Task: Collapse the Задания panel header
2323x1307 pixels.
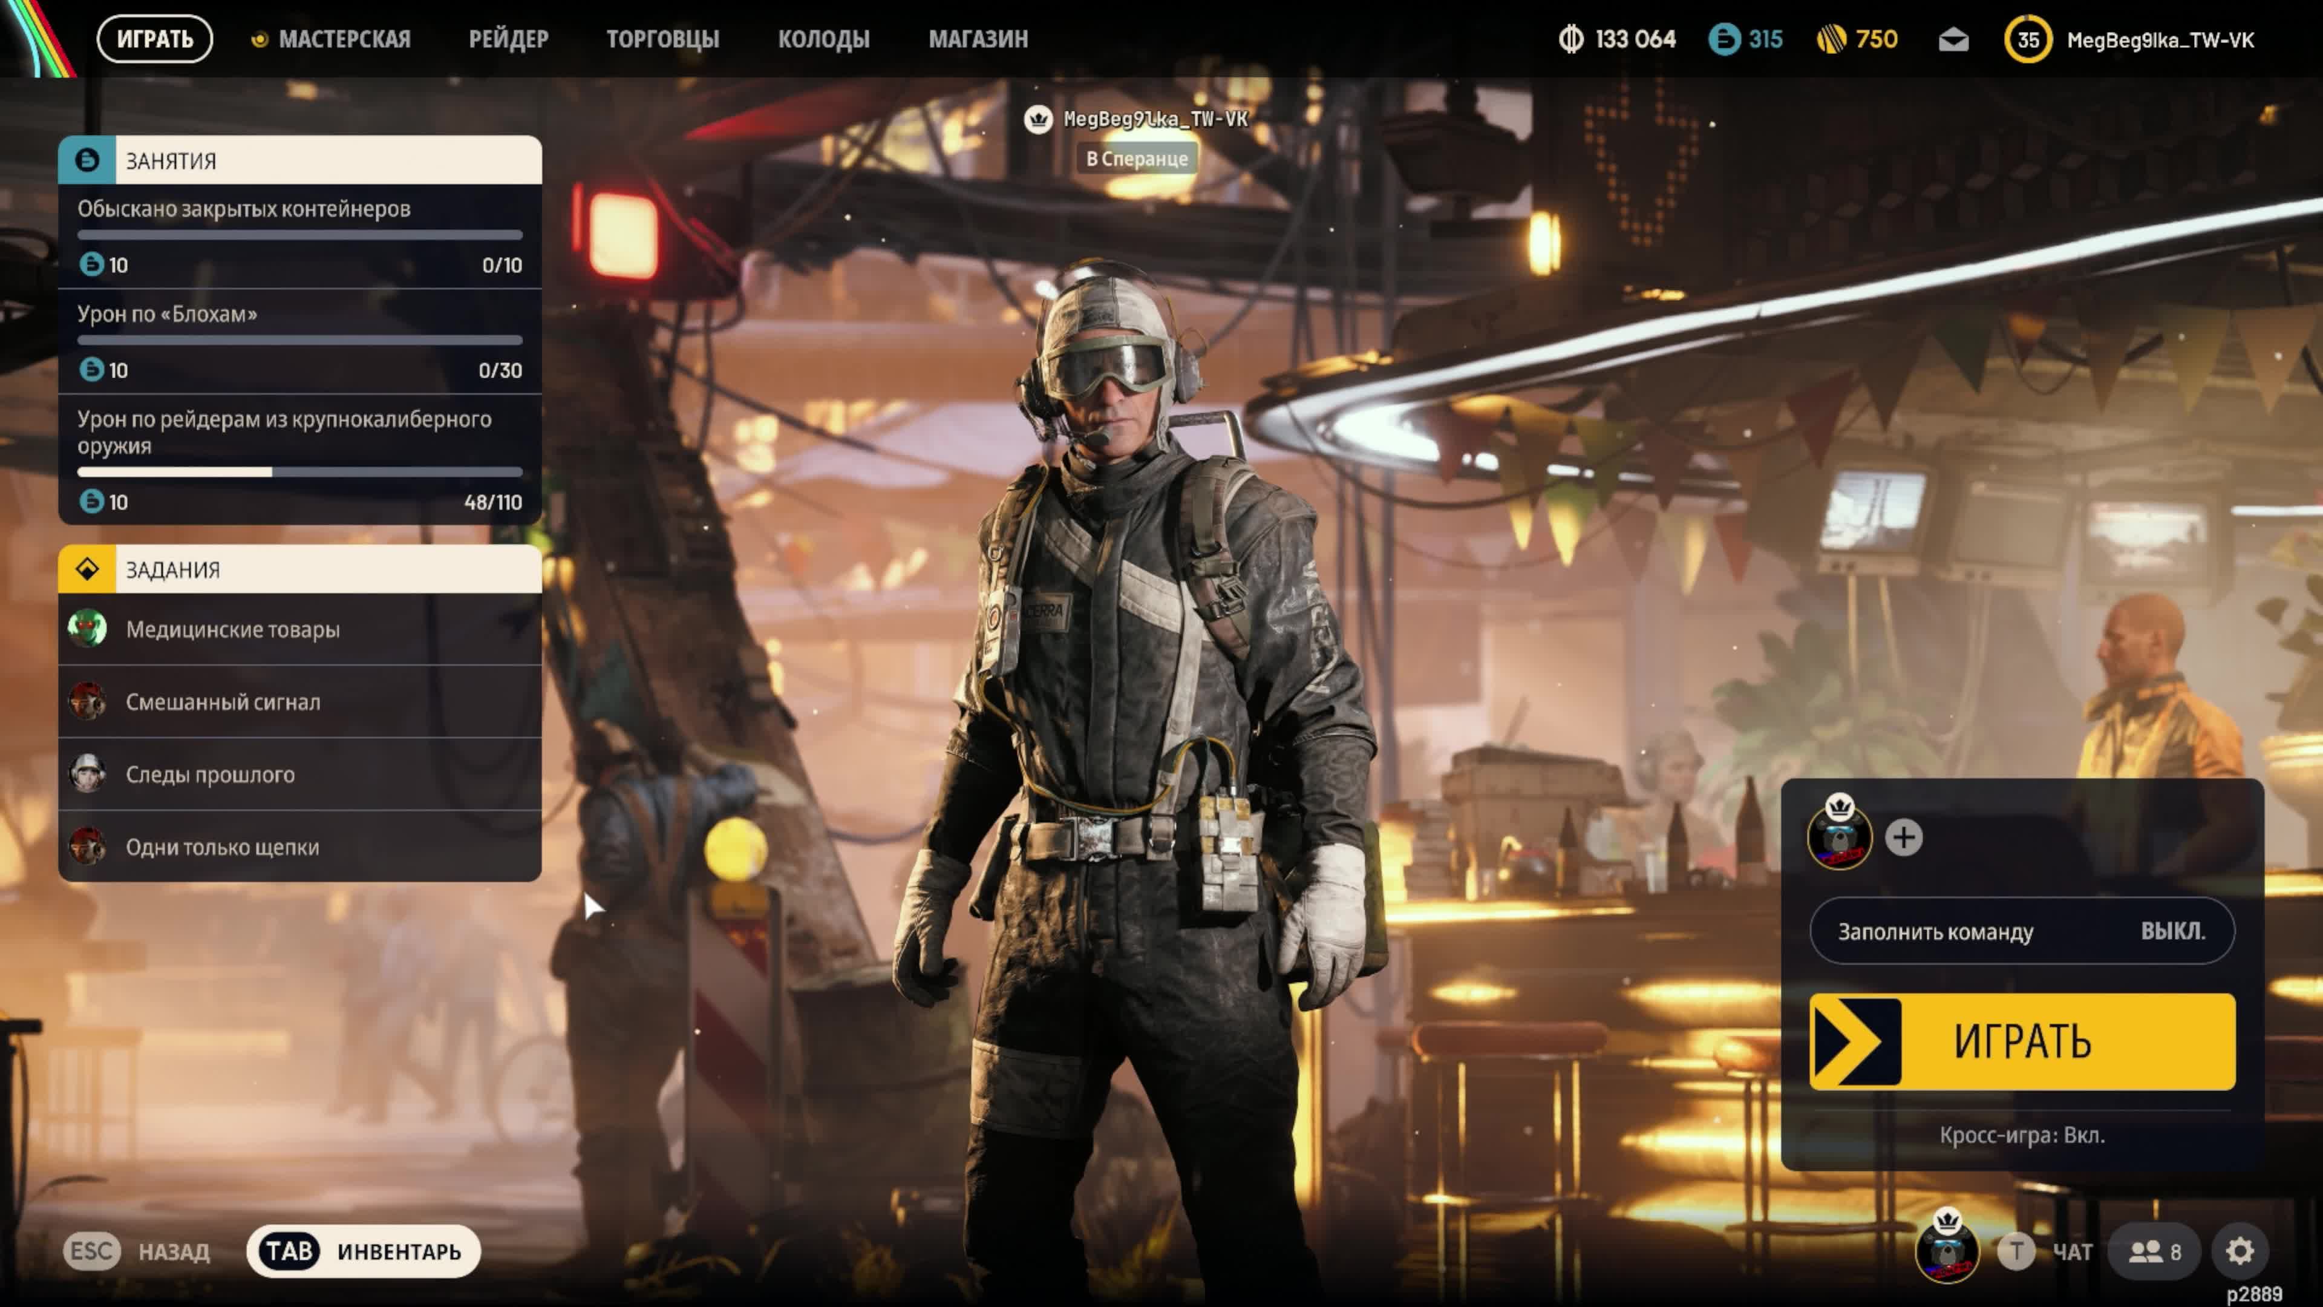Action: click(300, 569)
